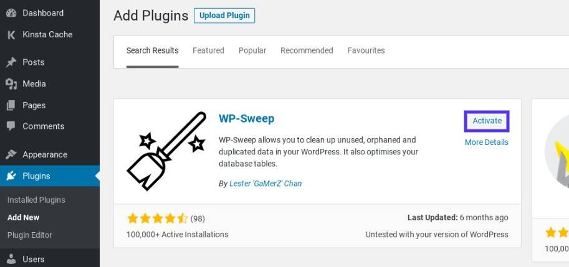Click the Pages icon in sidebar
This screenshot has width=569, height=267.
pos(11,105)
